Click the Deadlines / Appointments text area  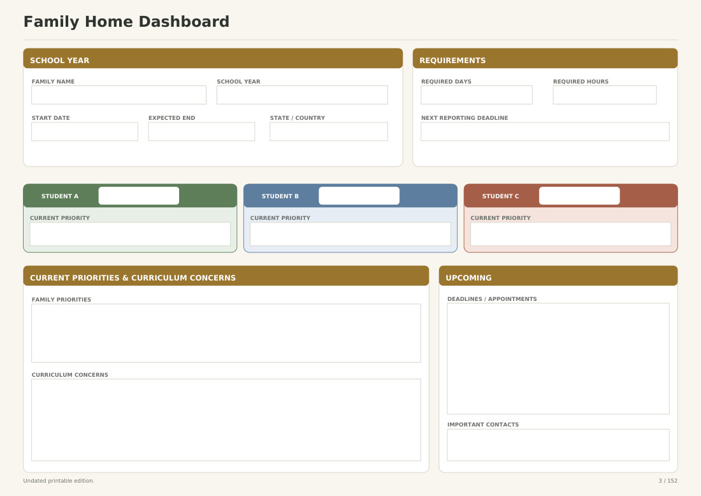click(x=558, y=359)
